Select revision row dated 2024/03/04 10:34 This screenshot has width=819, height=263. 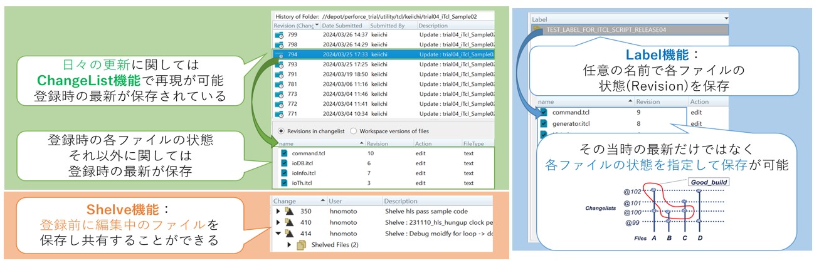(383, 113)
